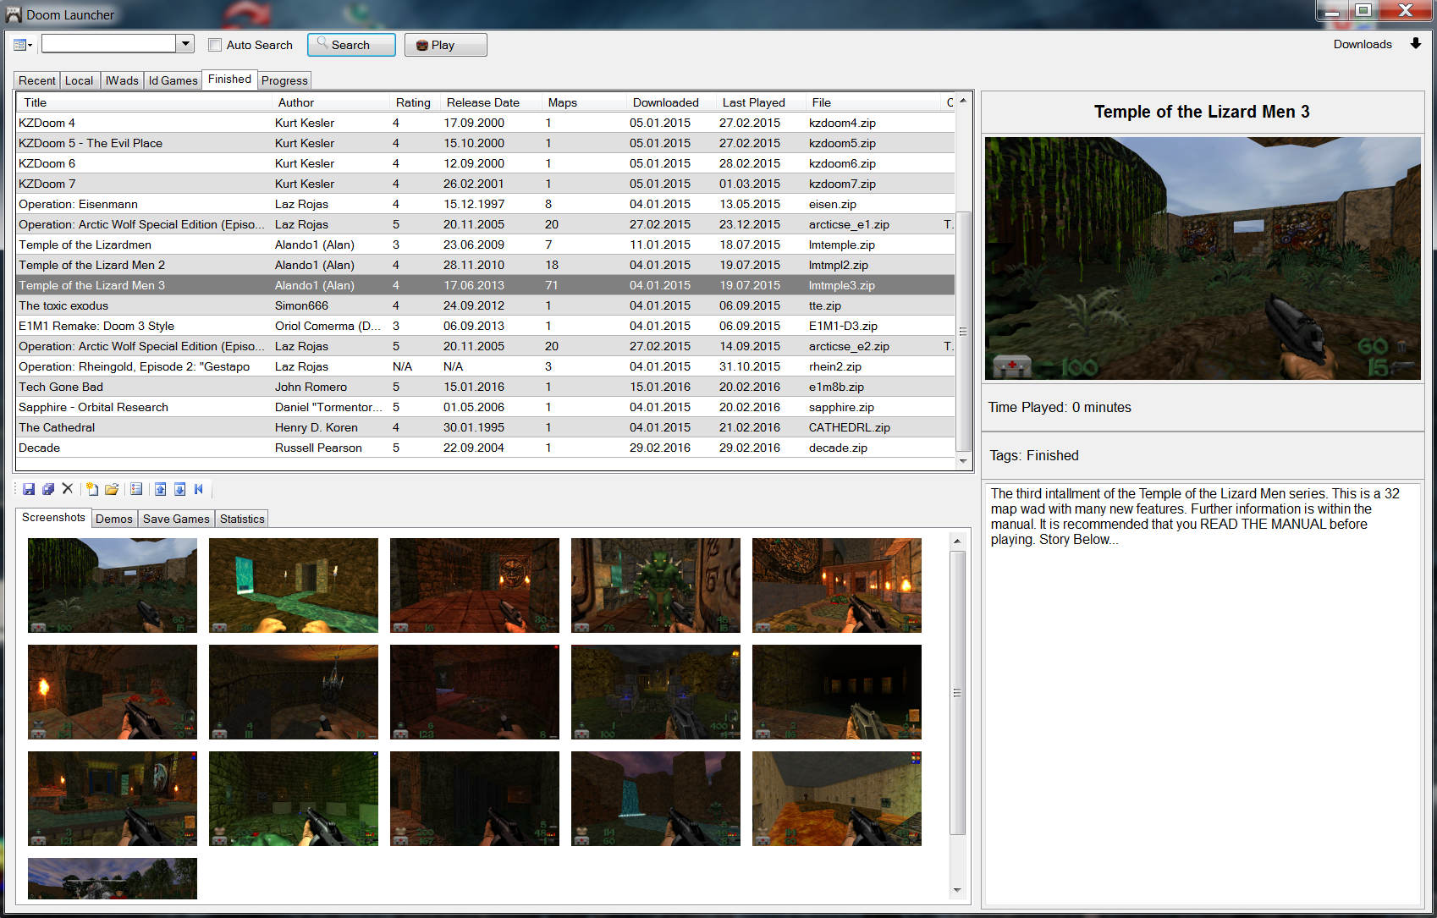Sort list by Title column header

(144, 102)
